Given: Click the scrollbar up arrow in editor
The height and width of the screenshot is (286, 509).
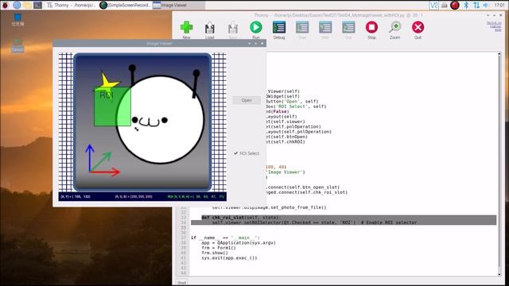Looking at the screenshot, I should coord(499,55).
